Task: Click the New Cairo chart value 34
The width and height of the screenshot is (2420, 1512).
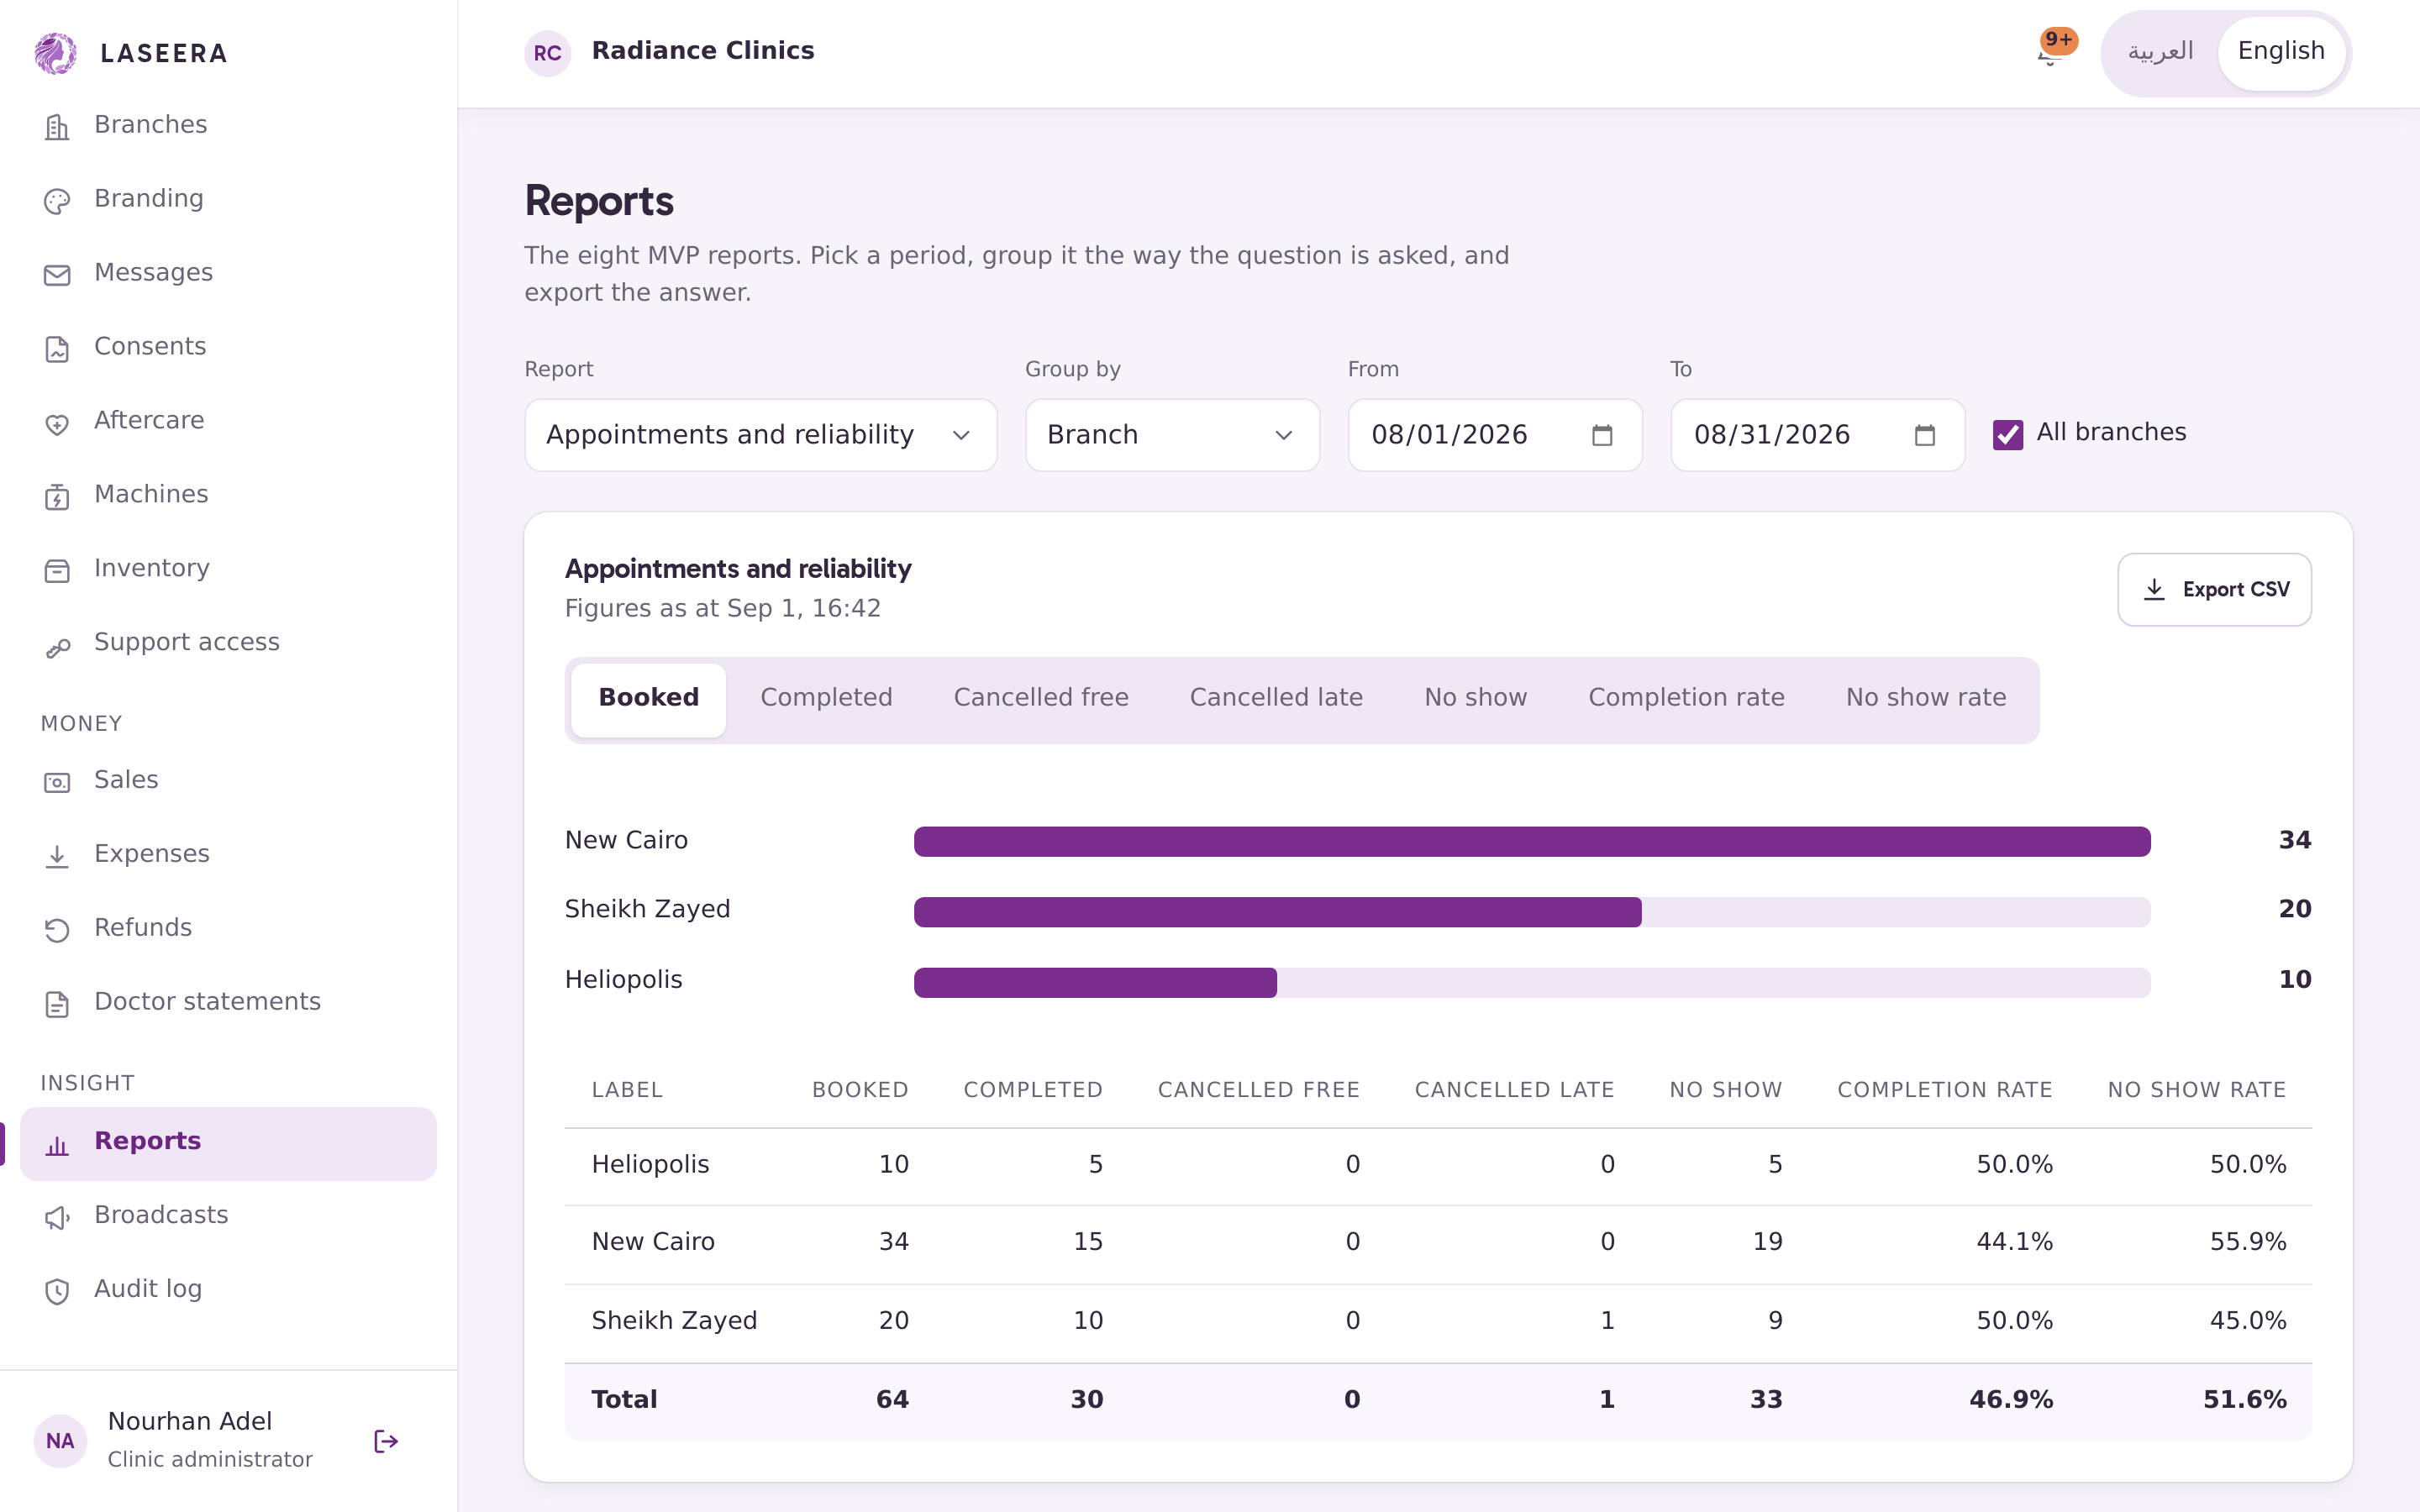Action: [2294, 841]
